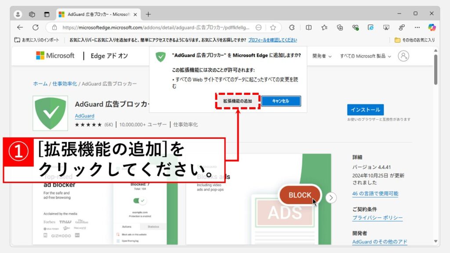The image size is (450, 253).
Task: Open the Favorites list icon
Action: coord(324,27)
